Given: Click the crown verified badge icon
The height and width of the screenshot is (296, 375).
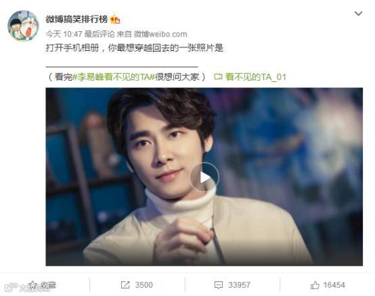Looking at the screenshot, I should point(115,20).
